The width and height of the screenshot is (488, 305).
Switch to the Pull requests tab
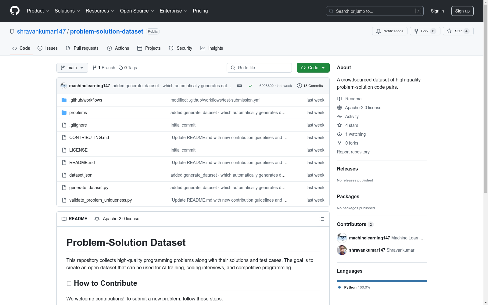[x=82, y=48]
